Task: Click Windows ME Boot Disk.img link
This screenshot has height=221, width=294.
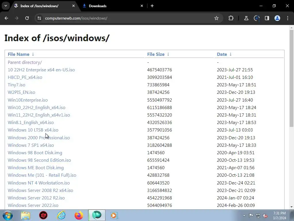Action: [36, 168]
